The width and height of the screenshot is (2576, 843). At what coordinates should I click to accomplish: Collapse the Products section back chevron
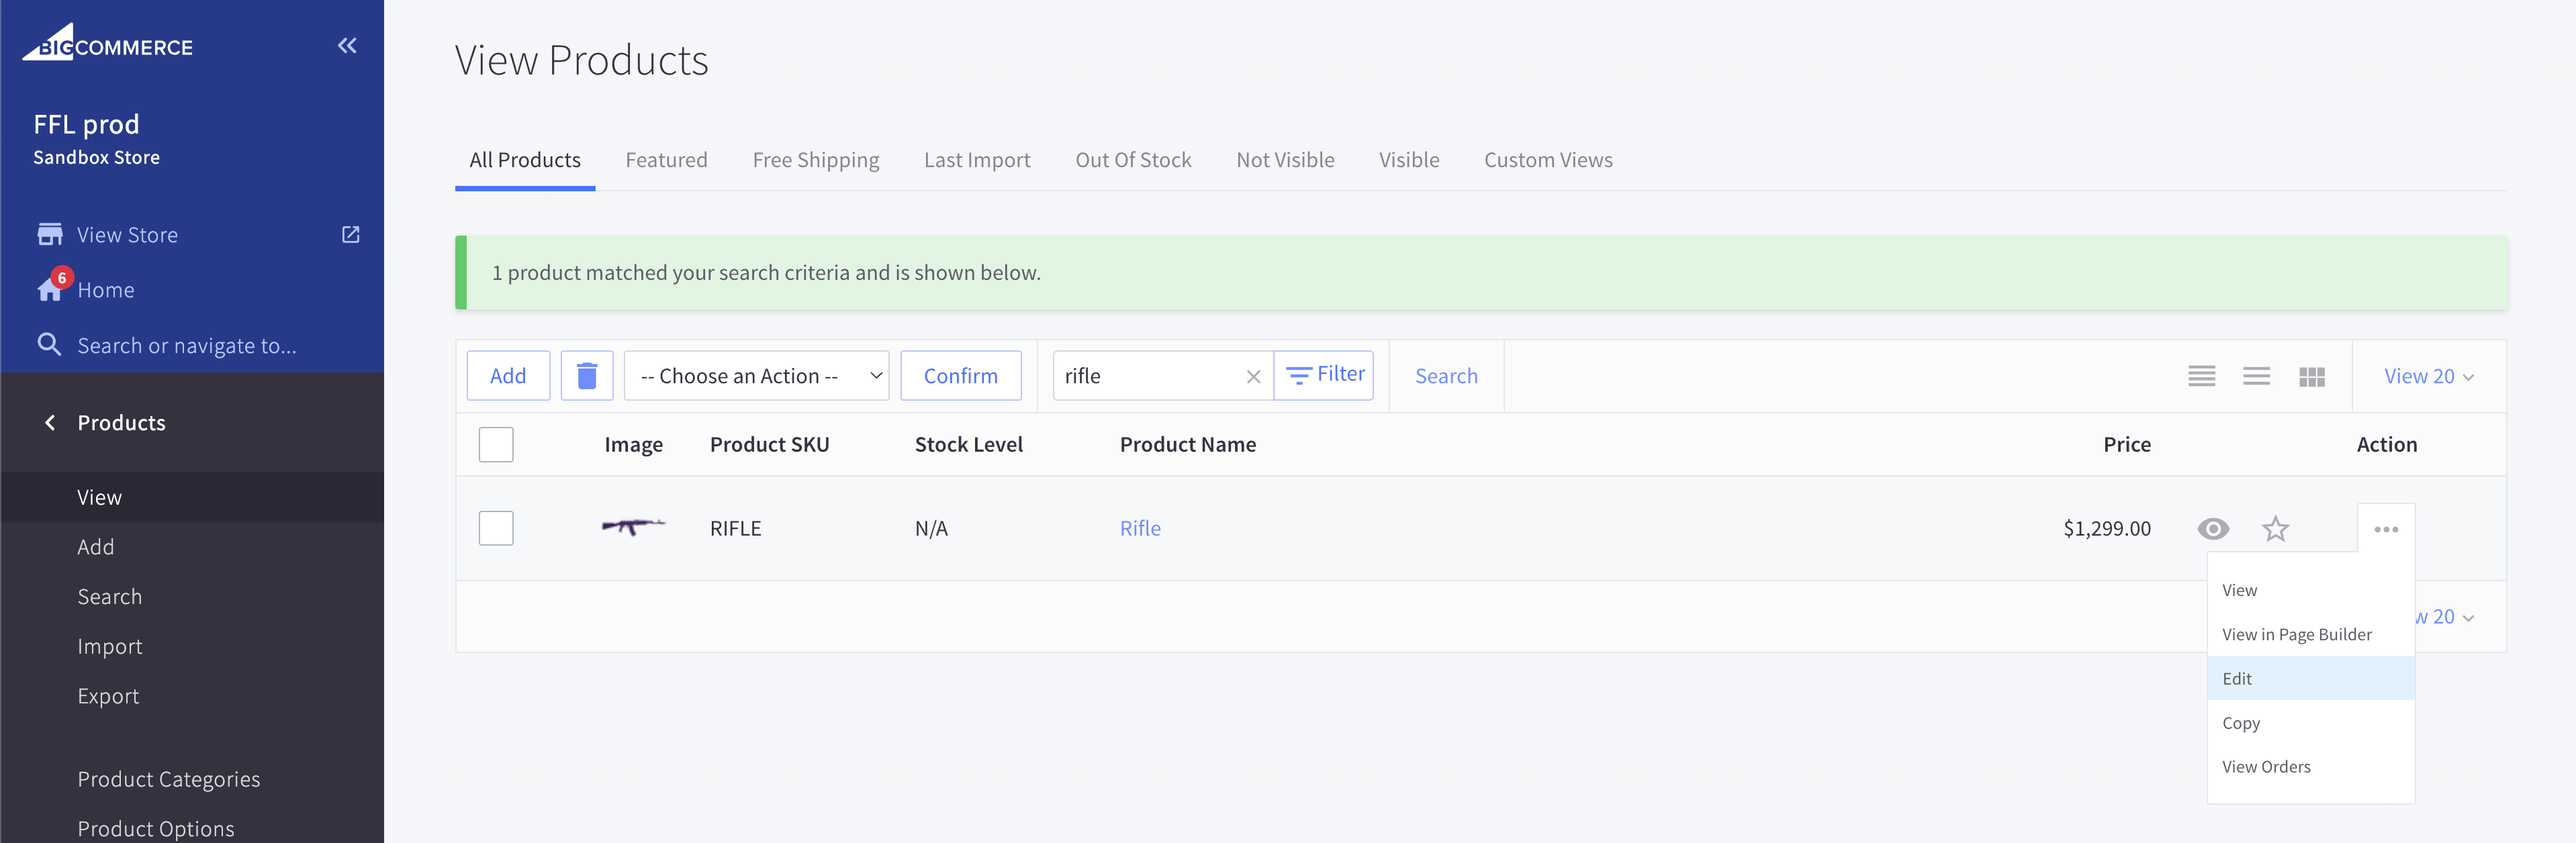pyautogui.click(x=50, y=423)
